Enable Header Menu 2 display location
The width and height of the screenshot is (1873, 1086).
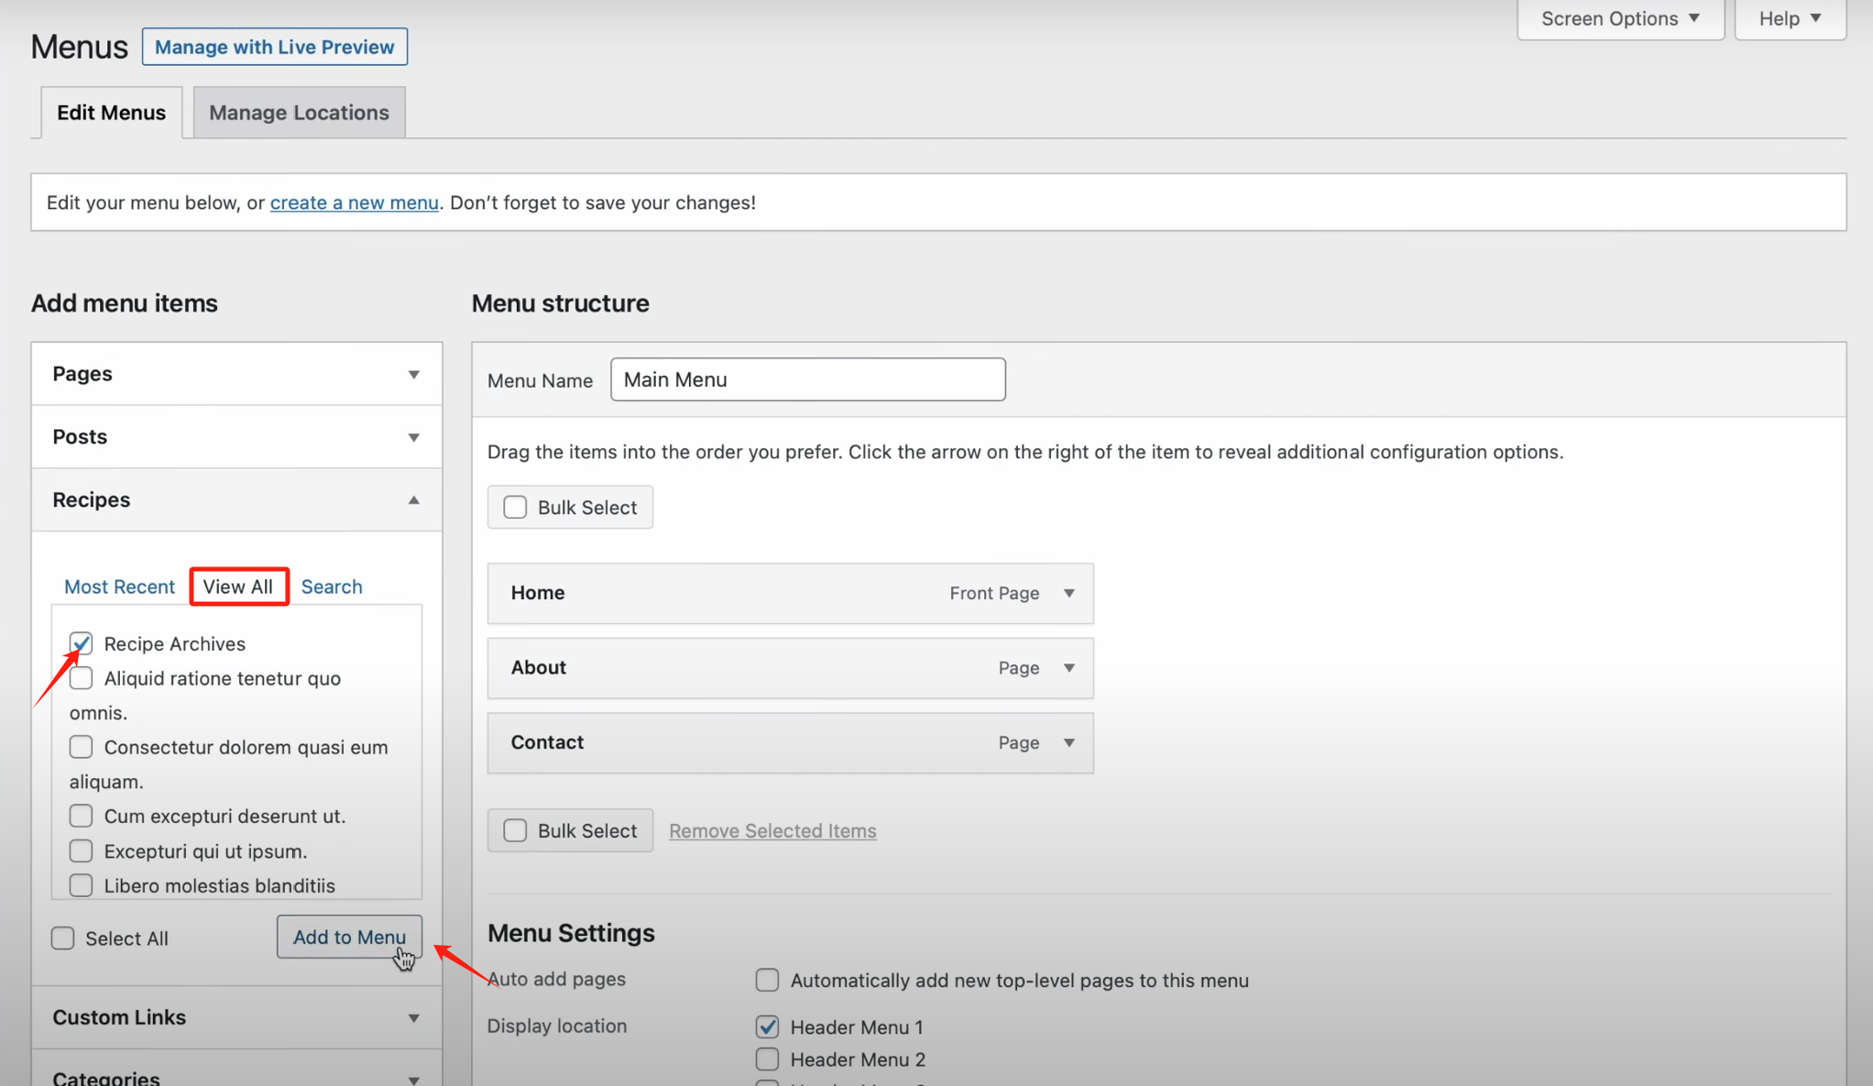(x=767, y=1059)
